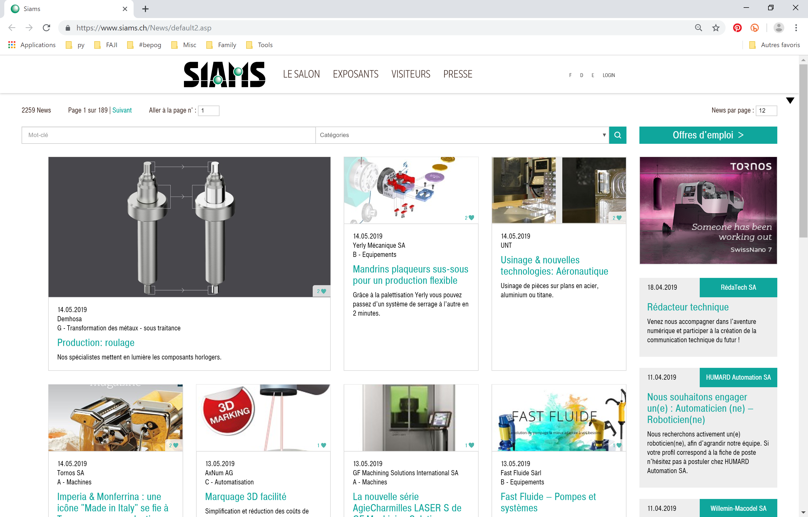808x517 pixels.
Task: Open the FAJI bookmarks folder
Action: [106, 45]
